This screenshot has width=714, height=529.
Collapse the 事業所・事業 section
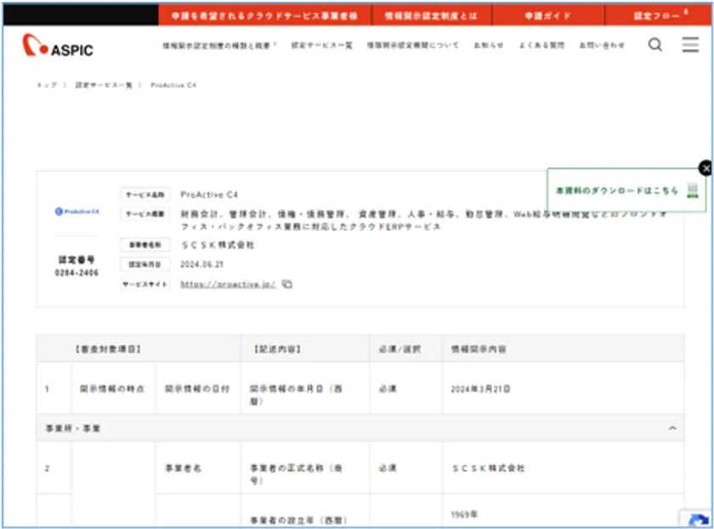click(x=672, y=429)
